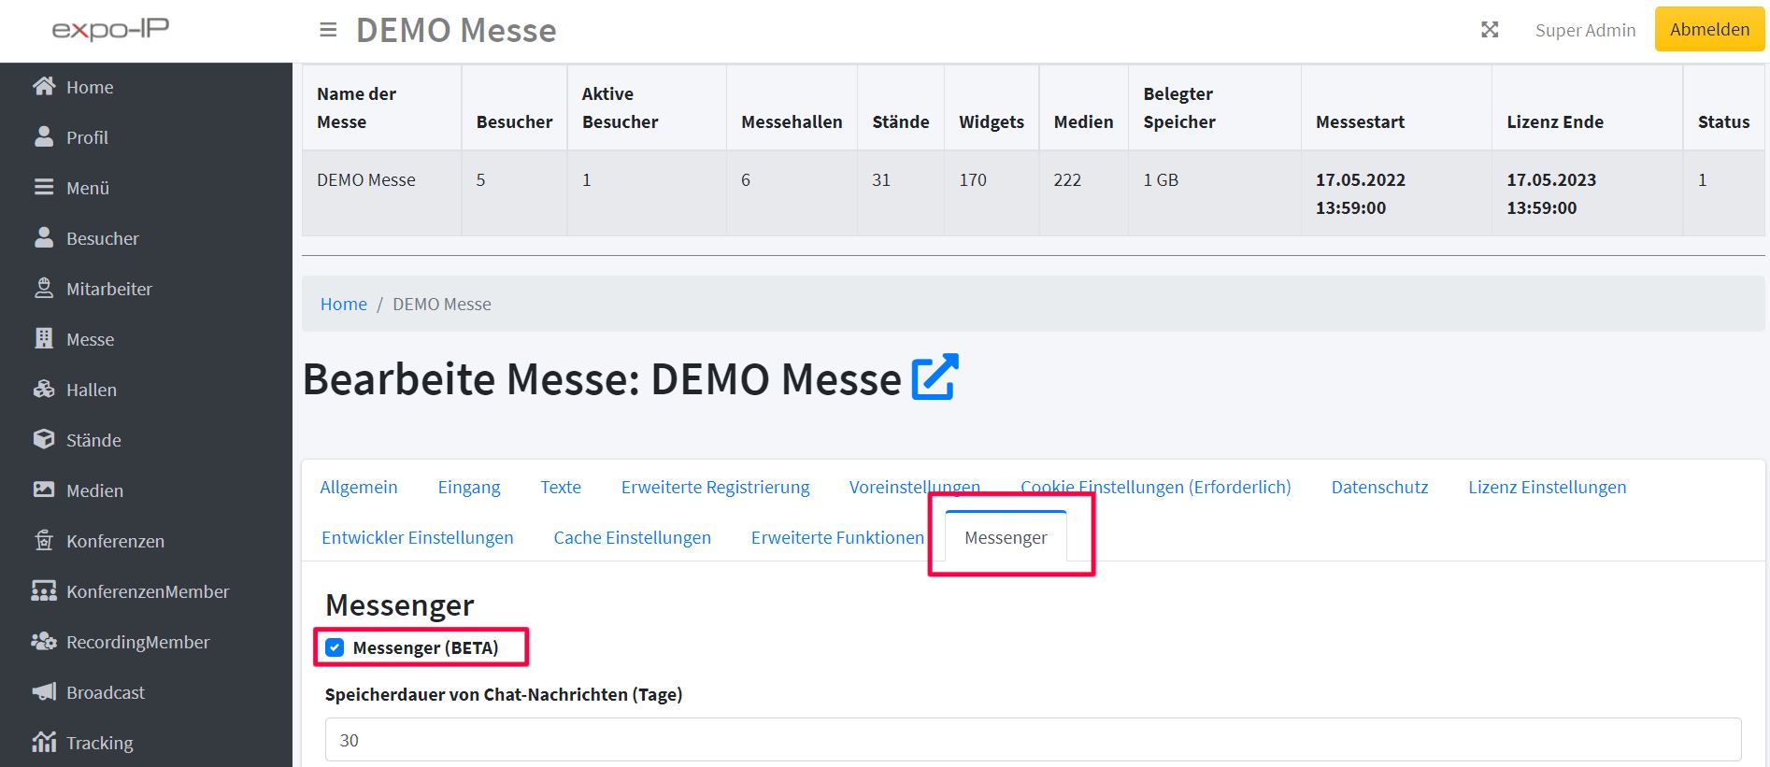The width and height of the screenshot is (1770, 767).
Task: Open the Hallen cubes icon in sidebar
Action: (44, 390)
